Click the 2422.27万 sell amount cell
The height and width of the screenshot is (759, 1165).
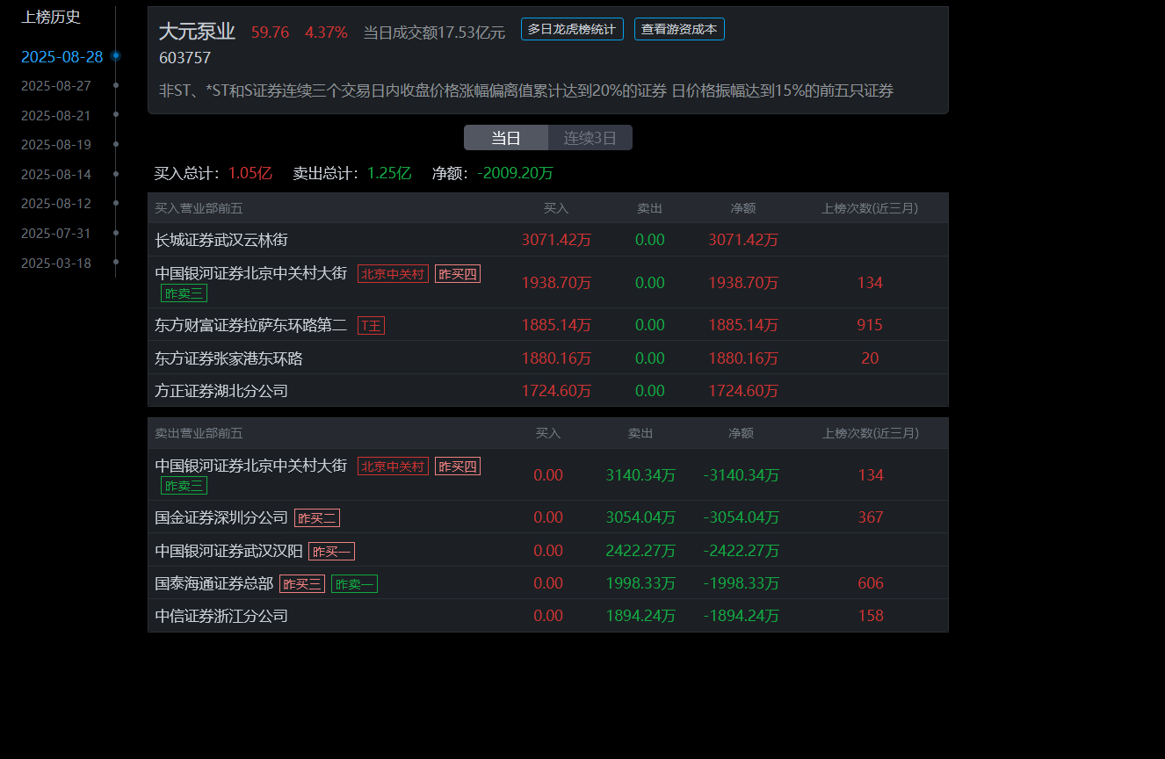click(x=640, y=551)
